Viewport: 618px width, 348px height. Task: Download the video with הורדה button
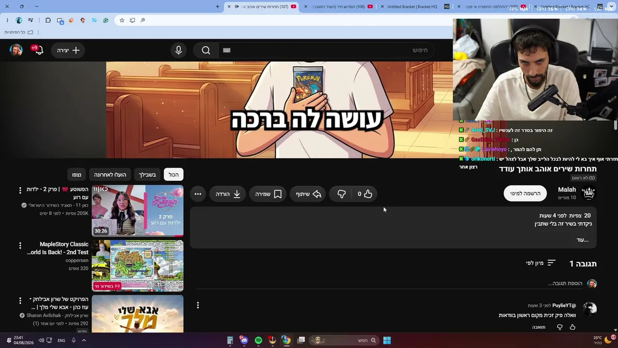point(228,194)
